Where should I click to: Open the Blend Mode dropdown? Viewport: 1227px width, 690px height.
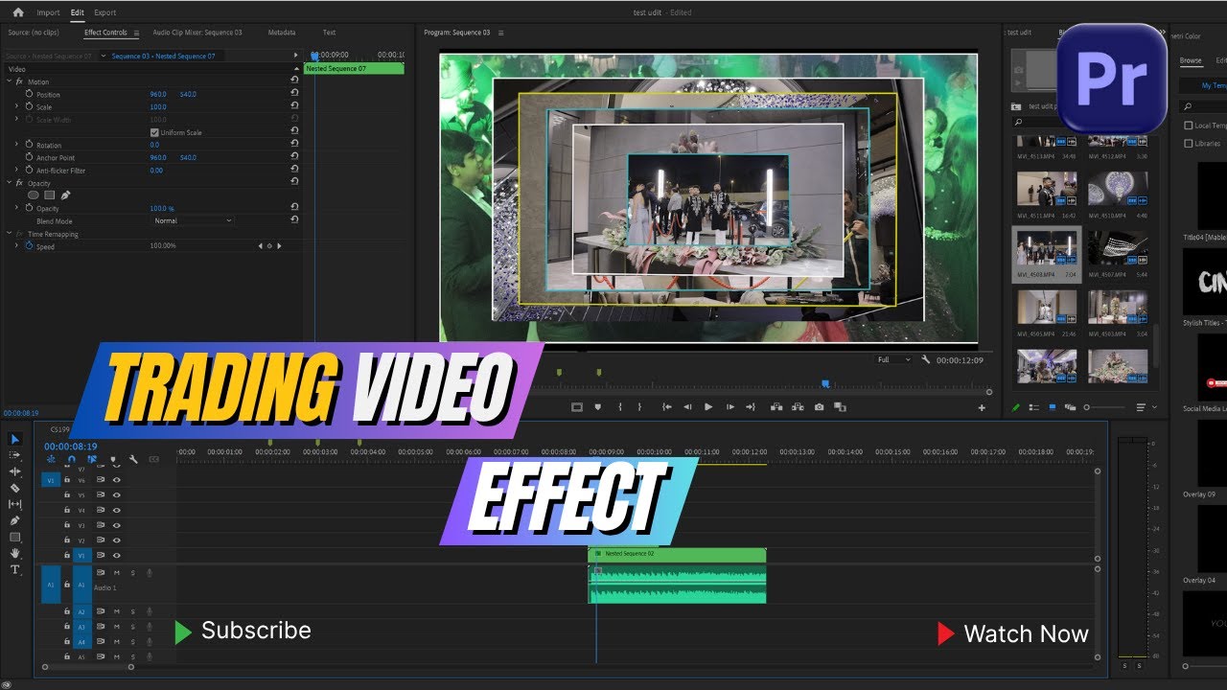(193, 221)
